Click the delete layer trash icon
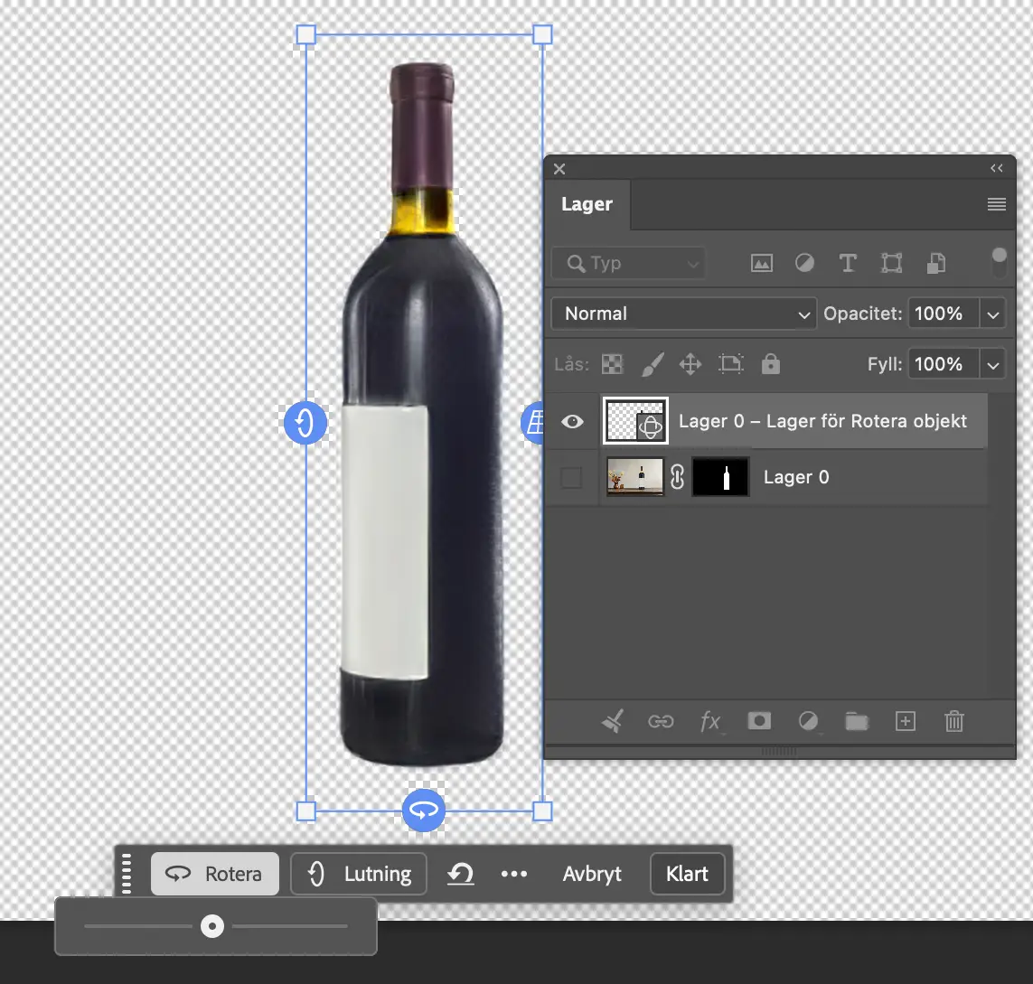 953,721
